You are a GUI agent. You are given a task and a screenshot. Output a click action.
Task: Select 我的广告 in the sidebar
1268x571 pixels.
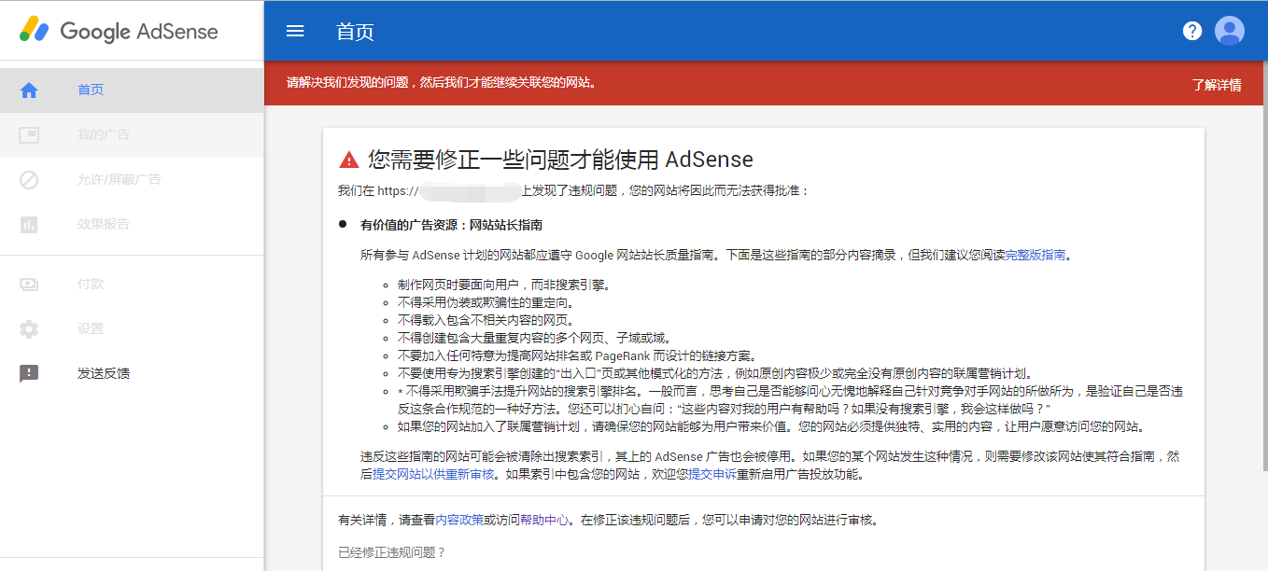[x=132, y=135]
